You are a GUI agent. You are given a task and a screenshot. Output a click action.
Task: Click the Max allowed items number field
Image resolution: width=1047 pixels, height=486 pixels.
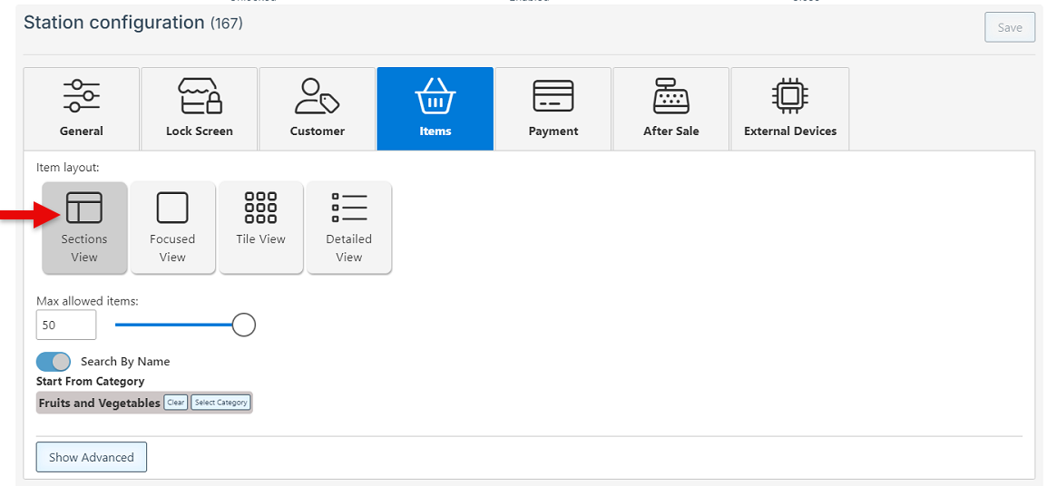[66, 325]
